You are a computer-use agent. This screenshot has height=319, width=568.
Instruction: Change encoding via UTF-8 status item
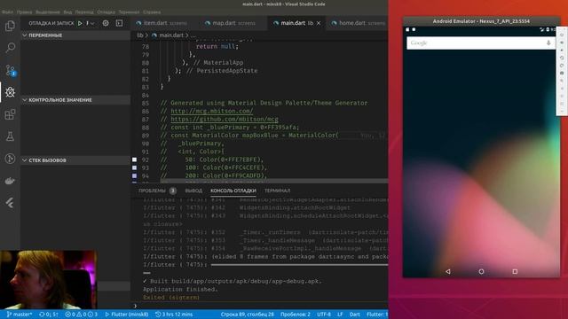(324, 315)
